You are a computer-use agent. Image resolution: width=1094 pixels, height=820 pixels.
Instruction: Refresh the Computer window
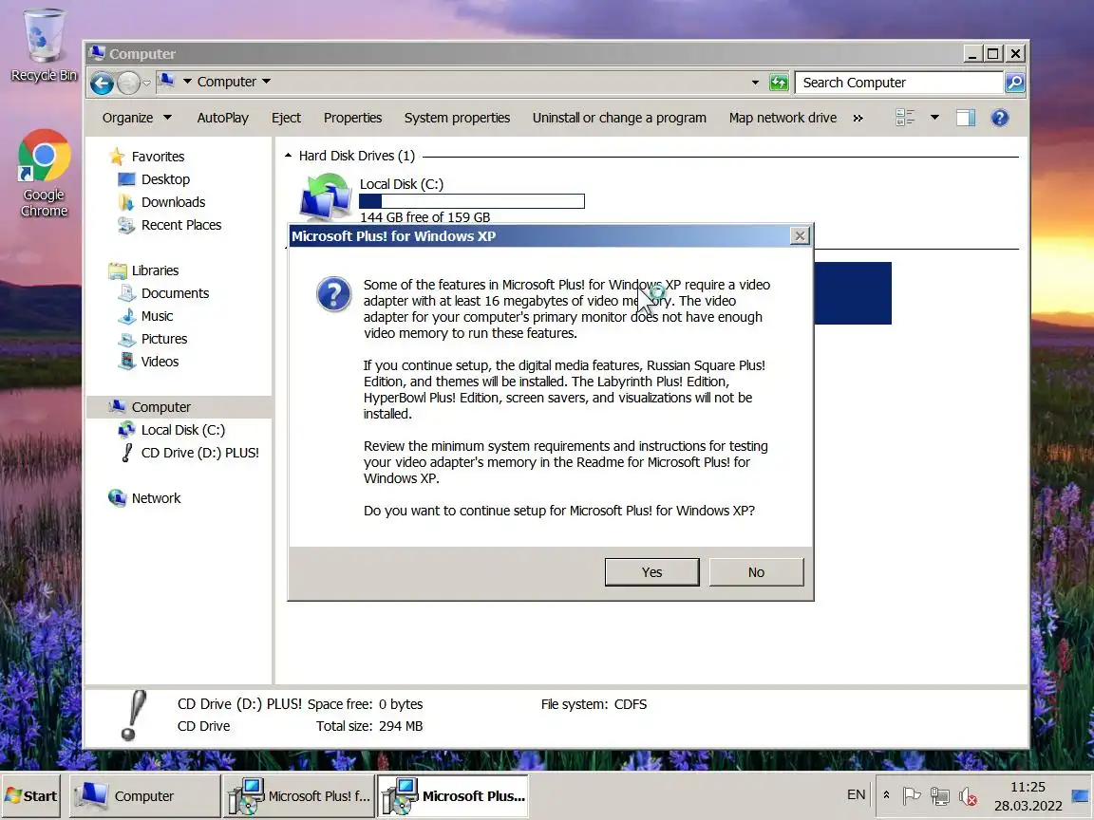pos(779,83)
